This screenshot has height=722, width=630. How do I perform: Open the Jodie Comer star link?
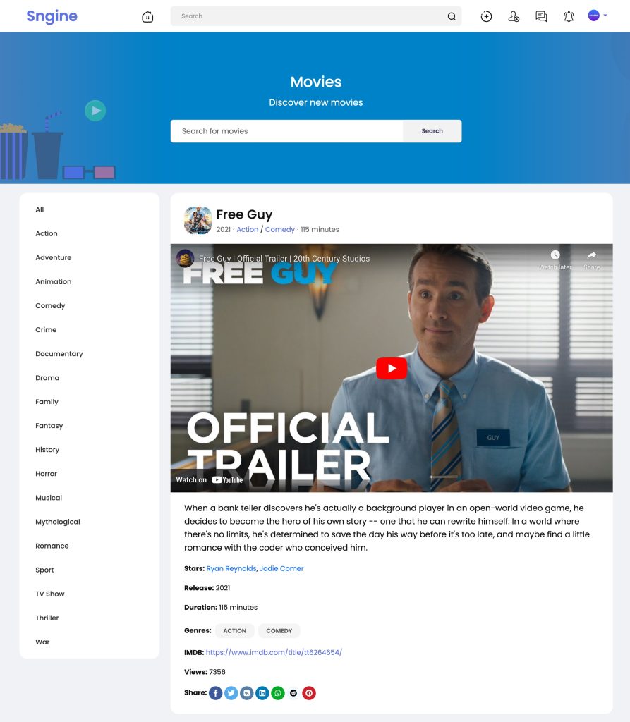point(281,569)
